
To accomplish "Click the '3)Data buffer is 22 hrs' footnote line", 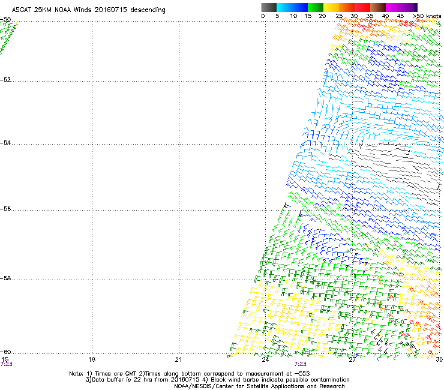I will click(217, 380).
